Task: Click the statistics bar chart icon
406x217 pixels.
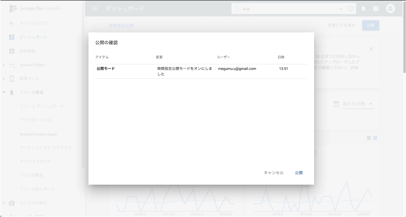Action: pyautogui.click(x=12, y=51)
